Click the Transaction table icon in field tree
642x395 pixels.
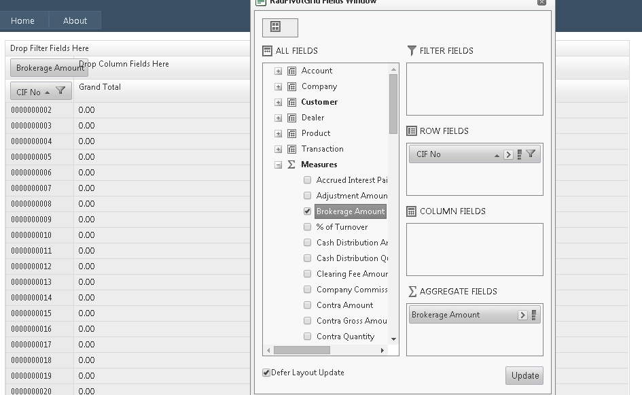[x=291, y=149]
